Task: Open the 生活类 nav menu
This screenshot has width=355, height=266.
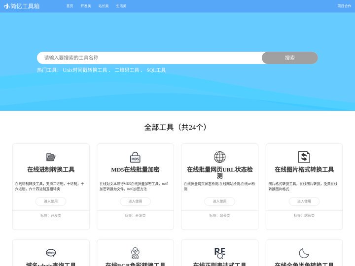Action: 121,6
